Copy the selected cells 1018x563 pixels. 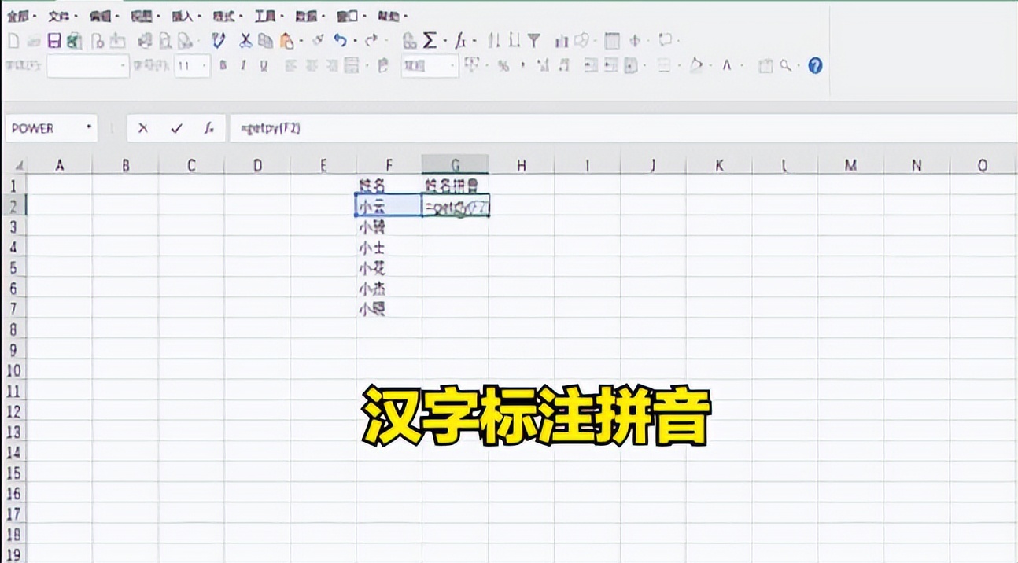[x=265, y=41]
